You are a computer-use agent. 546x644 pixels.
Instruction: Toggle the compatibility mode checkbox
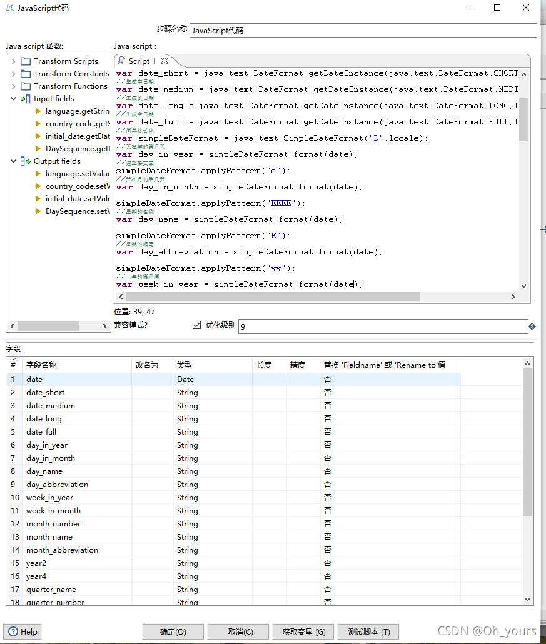[197, 325]
